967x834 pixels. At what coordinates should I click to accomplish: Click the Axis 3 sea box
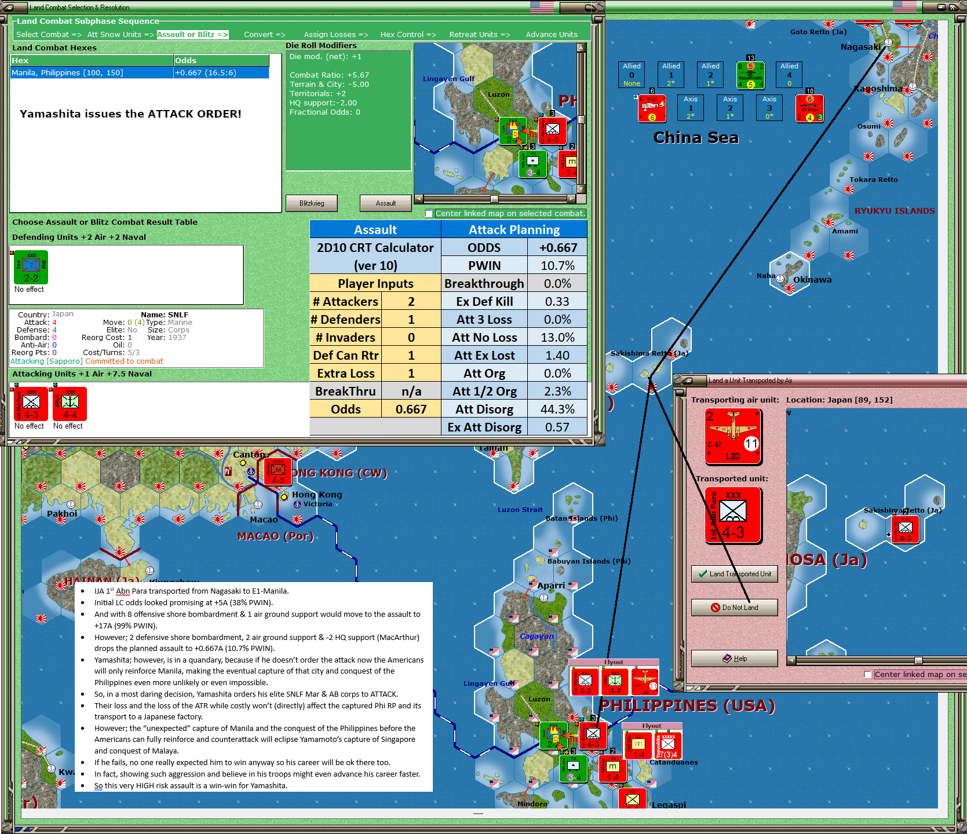769,108
